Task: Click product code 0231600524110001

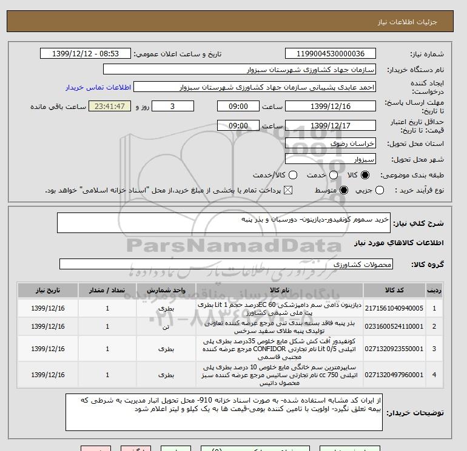Action: [394, 326]
